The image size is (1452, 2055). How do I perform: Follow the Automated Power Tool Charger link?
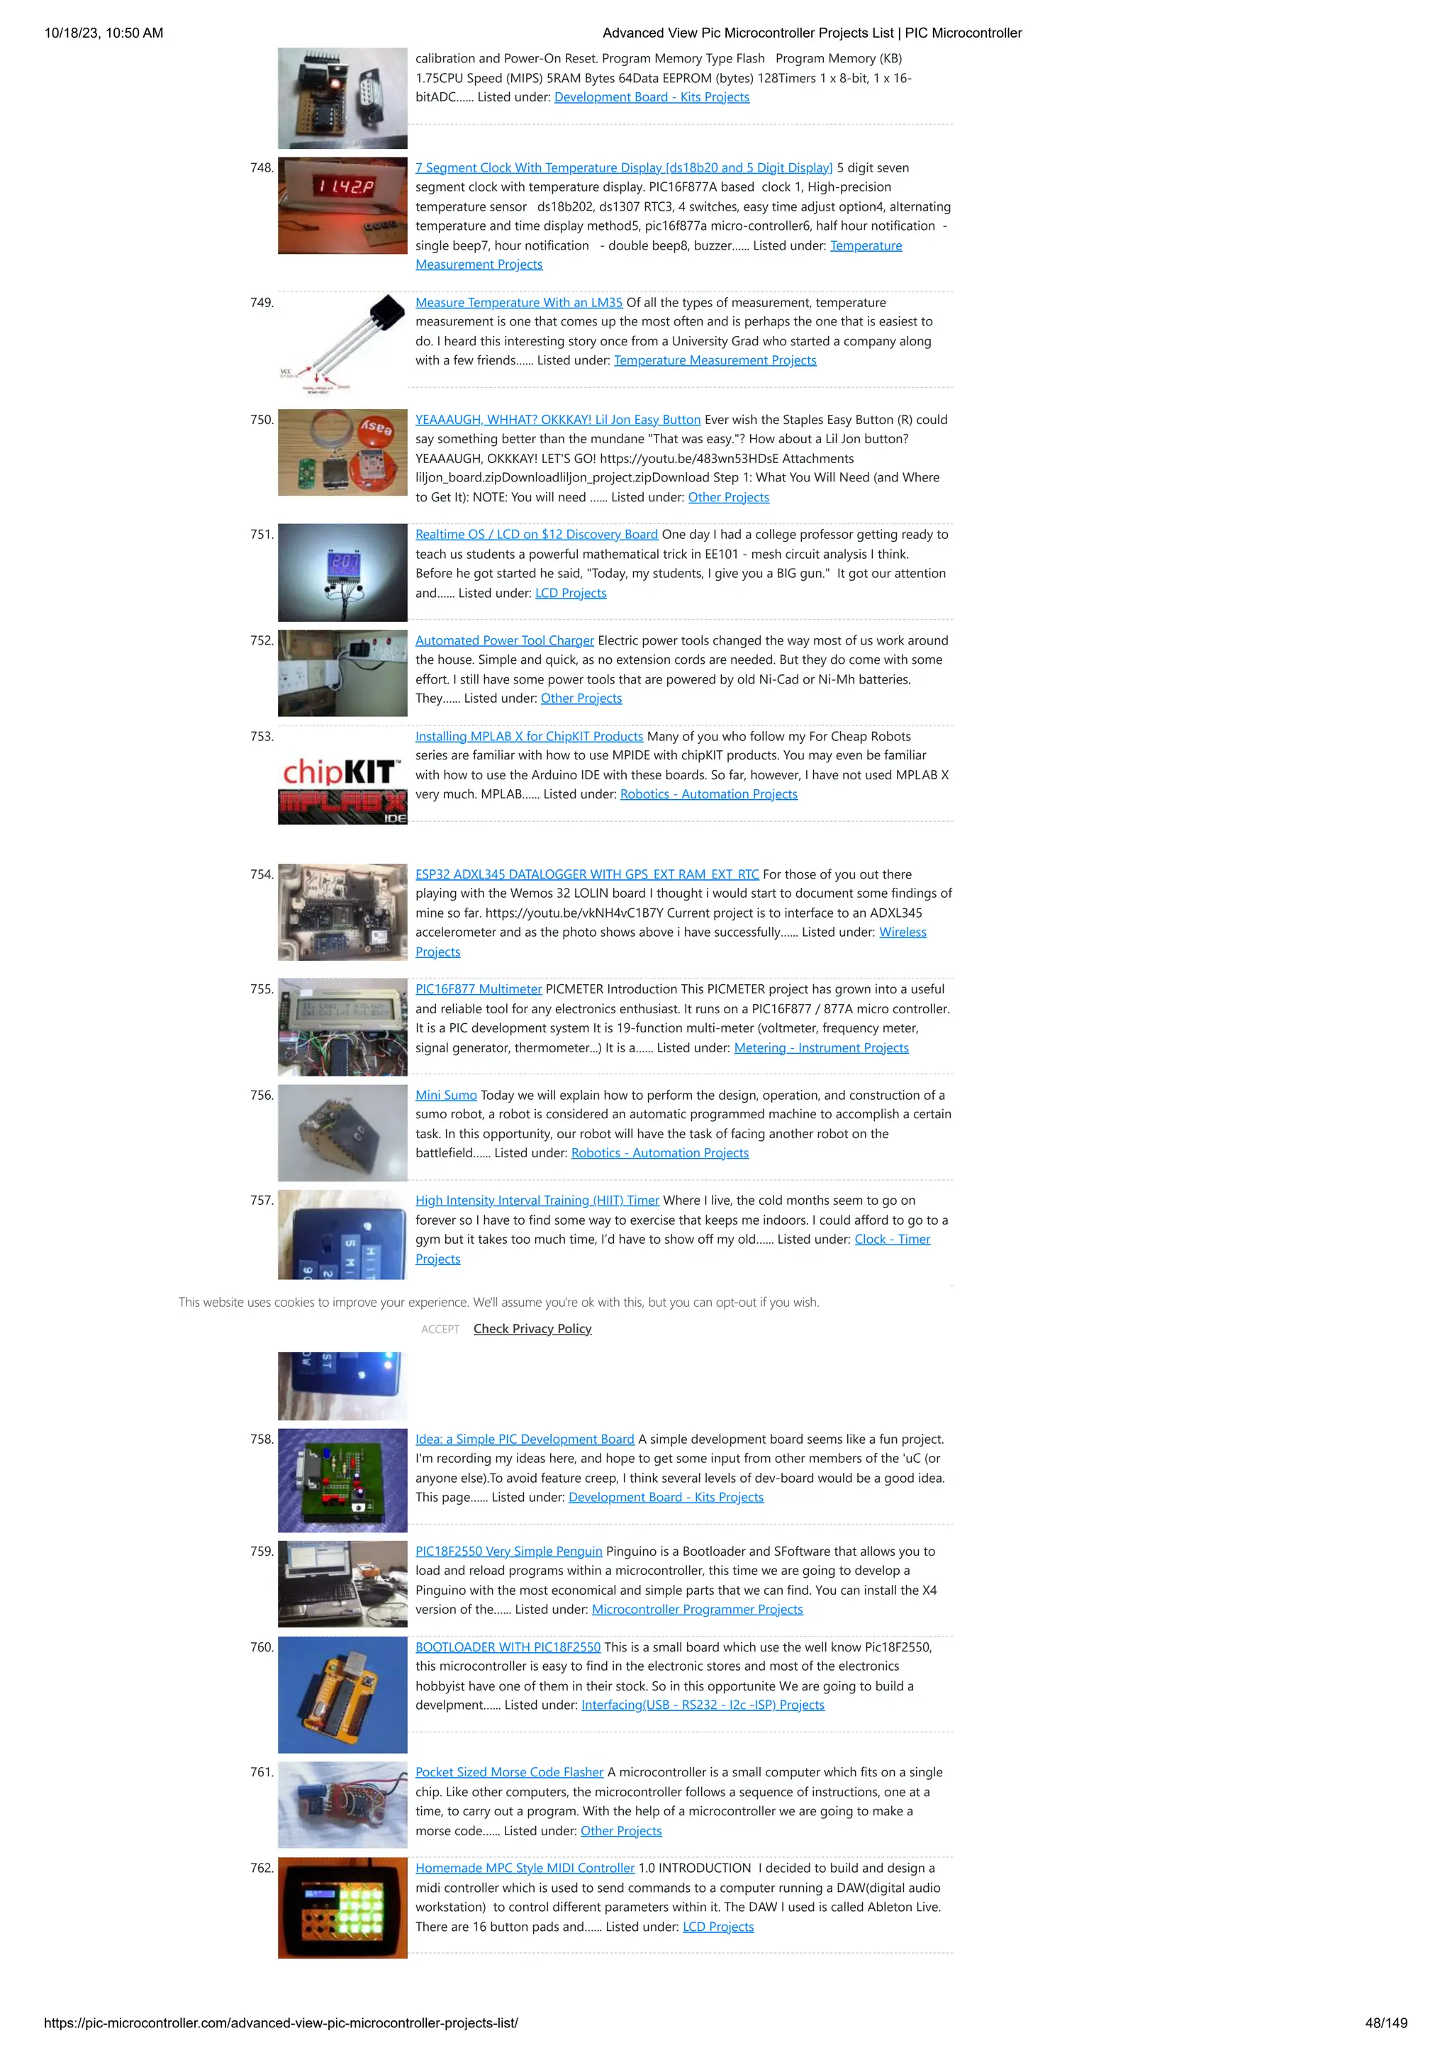[503, 641]
